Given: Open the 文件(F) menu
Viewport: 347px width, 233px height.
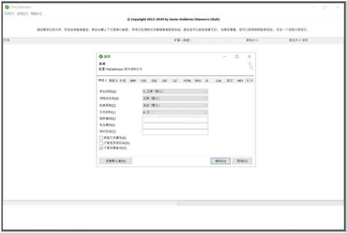Looking at the screenshot, I should tap(9, 14).
